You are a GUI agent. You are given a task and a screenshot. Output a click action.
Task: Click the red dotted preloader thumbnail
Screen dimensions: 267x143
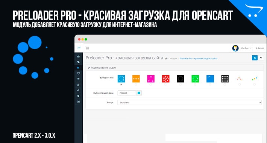[x=166, y=79]
